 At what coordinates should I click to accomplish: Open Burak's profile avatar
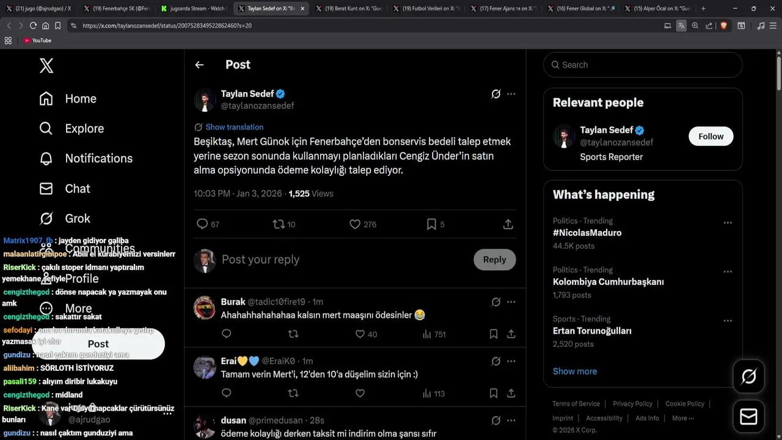pos(205,307)
